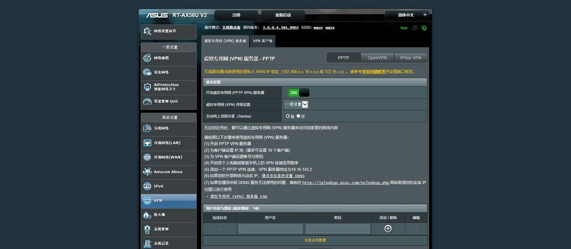
Task: Click the 基本设置 section header
Action: 315,82
